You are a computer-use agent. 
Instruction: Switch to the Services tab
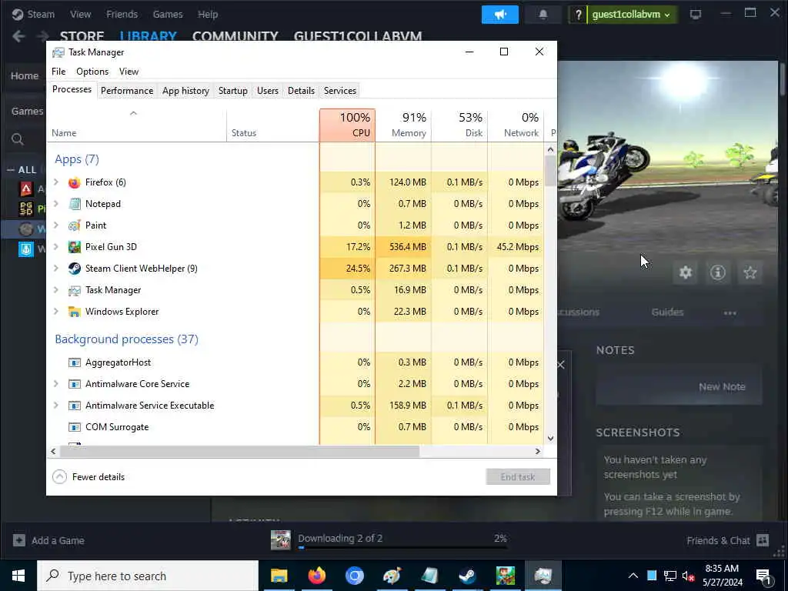339,91
